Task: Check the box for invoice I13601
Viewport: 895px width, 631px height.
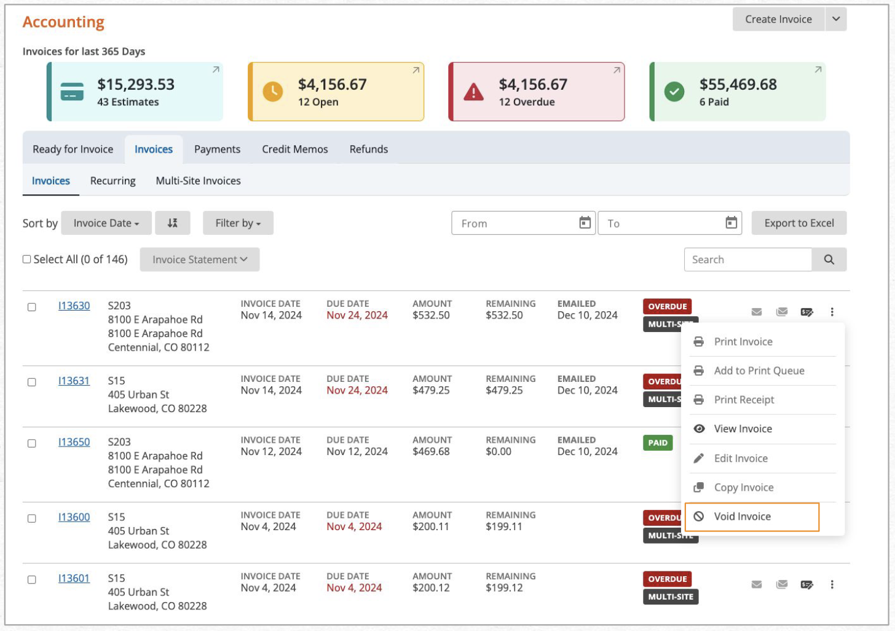Action: pyautogui.click(x=32, y=579)
